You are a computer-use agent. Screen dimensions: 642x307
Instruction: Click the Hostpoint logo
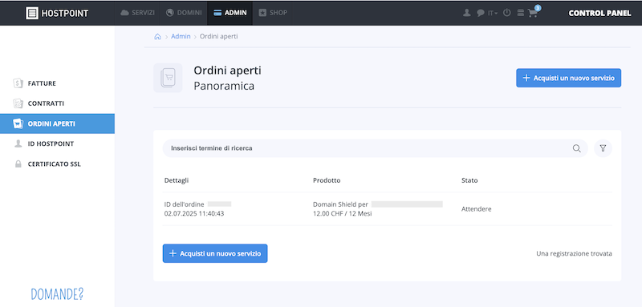point(57,13)
